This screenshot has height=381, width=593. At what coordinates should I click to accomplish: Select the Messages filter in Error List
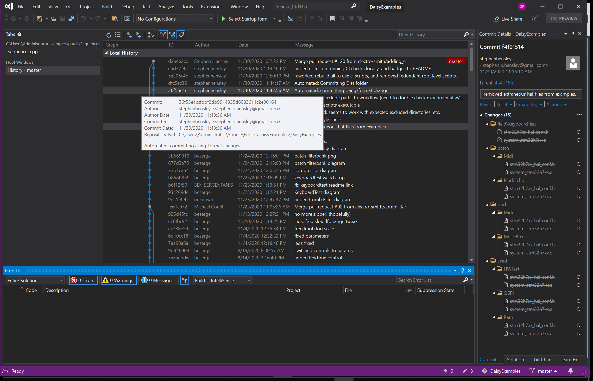click(157, 280)
